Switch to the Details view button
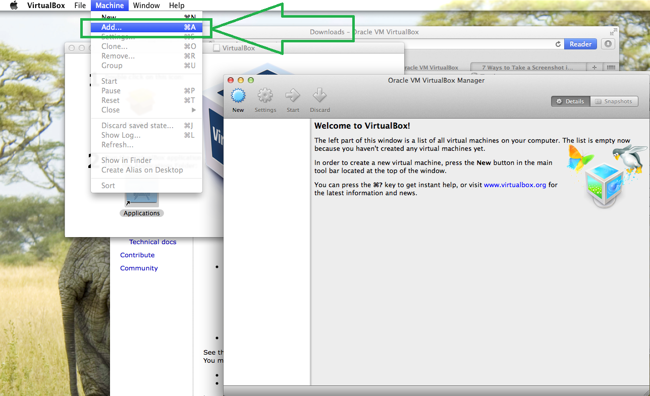650x396 pixels. point(570,101)
